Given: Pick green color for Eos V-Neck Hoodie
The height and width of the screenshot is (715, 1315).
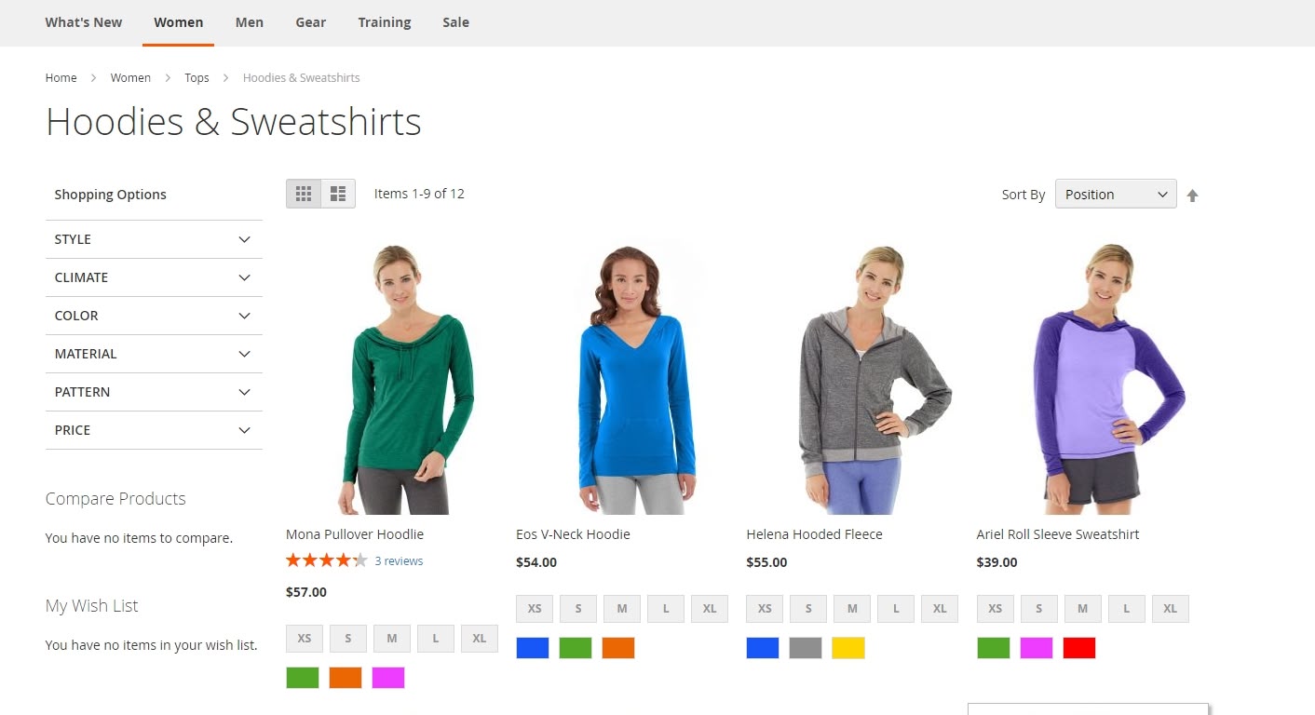Looking at the screenshot, I should coord(576,648).
